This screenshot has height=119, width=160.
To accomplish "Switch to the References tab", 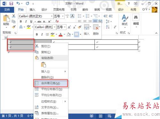I will [x=73, y=10].
